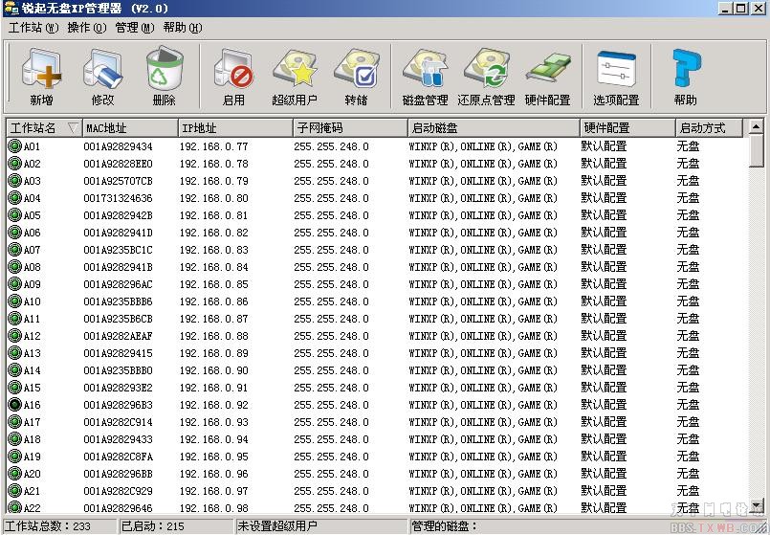Click status bar 工作站总数: 233
This screenshot has width=770, height=535.
pos(60,525)
